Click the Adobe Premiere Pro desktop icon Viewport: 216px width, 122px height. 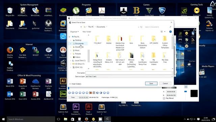click(76, 109)
